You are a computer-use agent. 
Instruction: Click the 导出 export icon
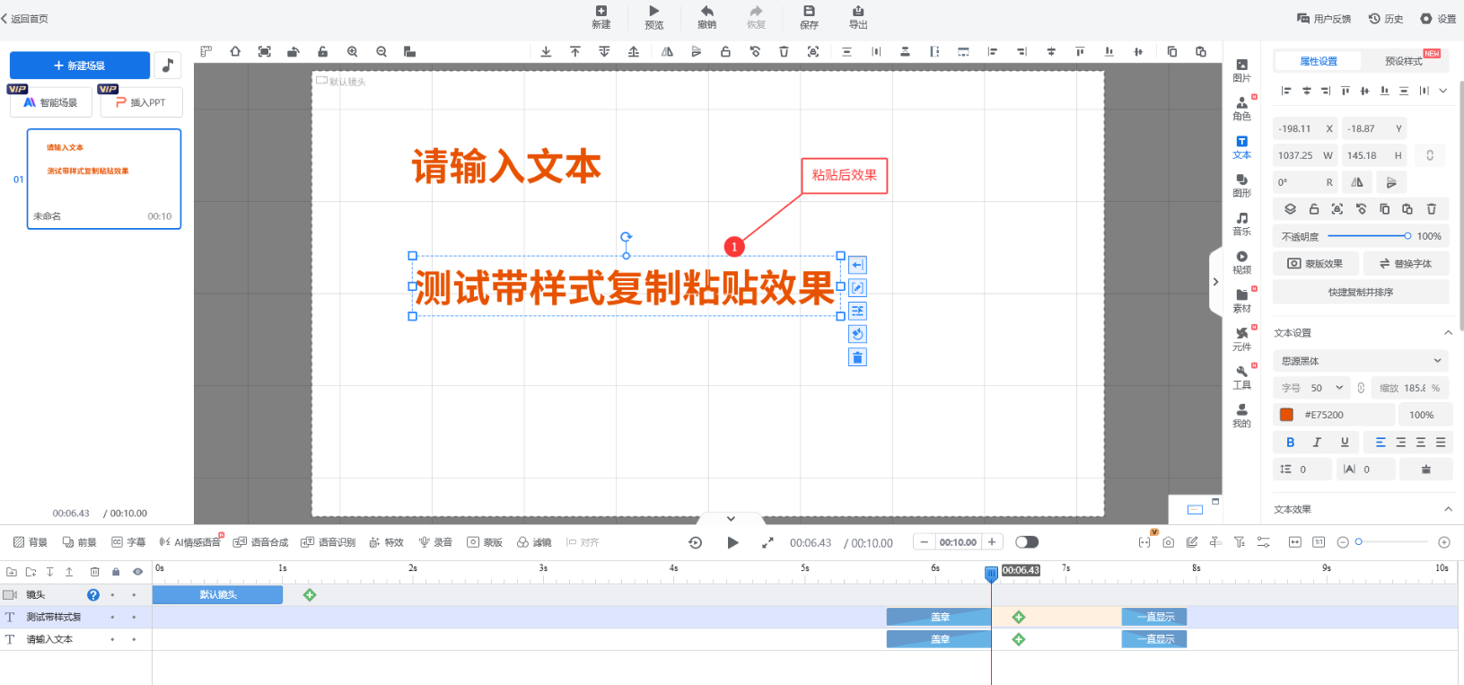click(858, 12)
